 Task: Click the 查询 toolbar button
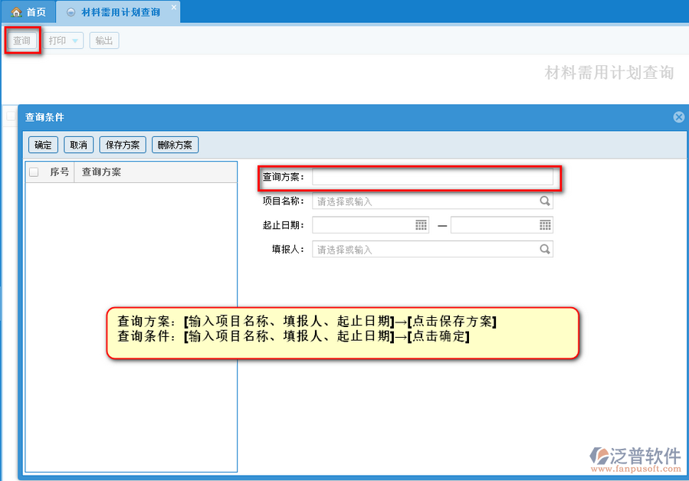[21, 41]
